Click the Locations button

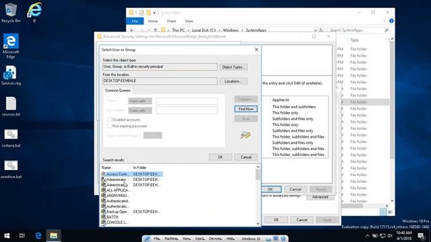[x=234, y=81]
